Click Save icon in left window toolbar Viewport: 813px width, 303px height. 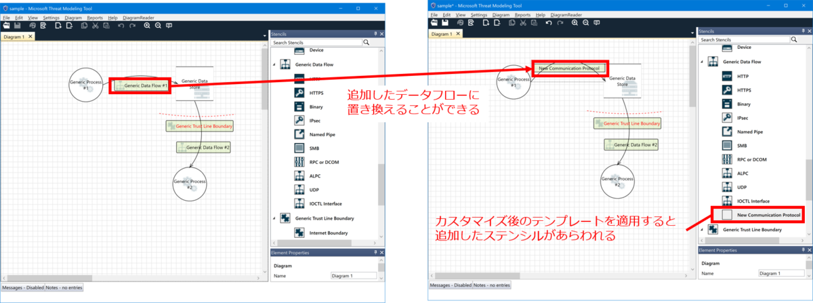[18, 26]
